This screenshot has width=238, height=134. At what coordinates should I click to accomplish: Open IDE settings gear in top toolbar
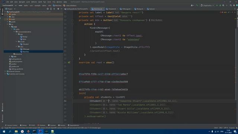click(234, 5)
